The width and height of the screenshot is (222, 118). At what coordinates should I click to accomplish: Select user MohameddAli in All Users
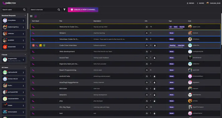coord(13,112)
